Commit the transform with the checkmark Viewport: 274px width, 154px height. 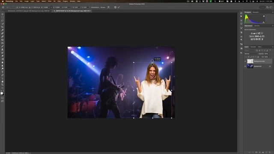(x=119, y=7)
